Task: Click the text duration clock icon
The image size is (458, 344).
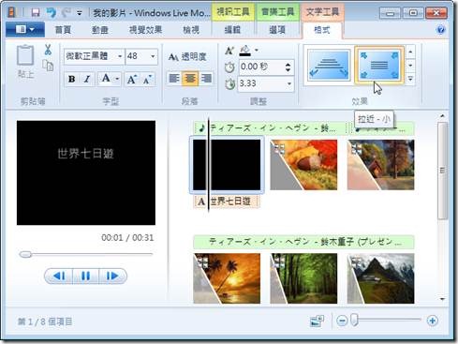Action: tap(229, 84)
